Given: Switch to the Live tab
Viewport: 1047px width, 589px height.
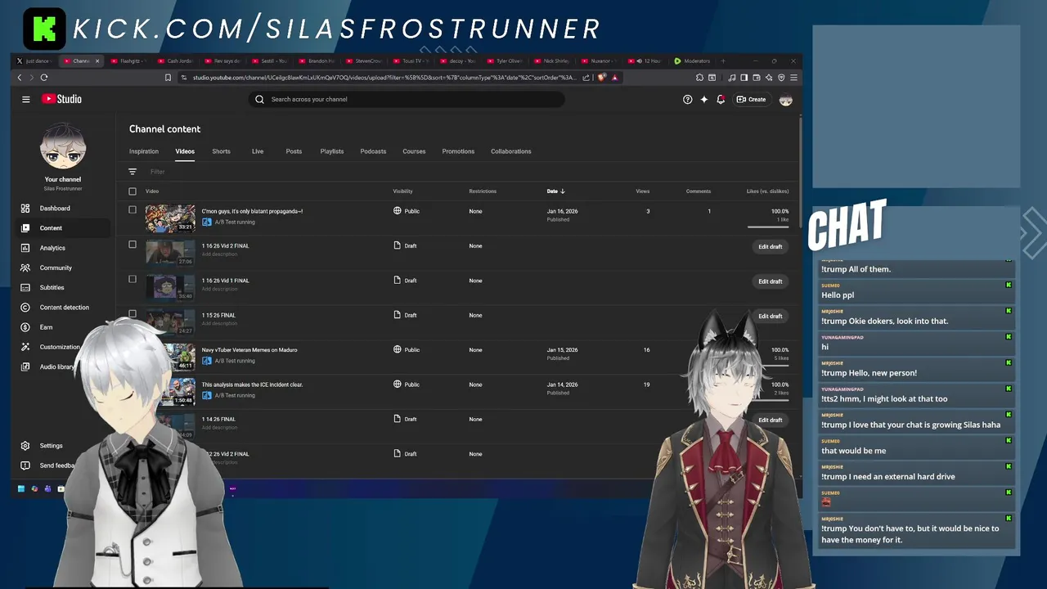Looking at the screenshot, I should coord(258,151).
